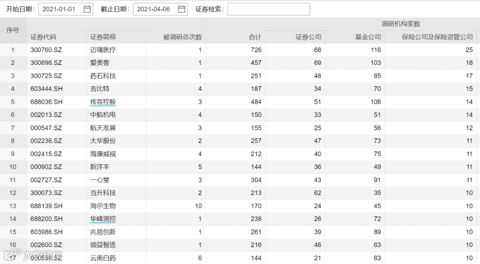Click the 开始日期 field showing 2021-01-01
480x264 pixels.
66,9
